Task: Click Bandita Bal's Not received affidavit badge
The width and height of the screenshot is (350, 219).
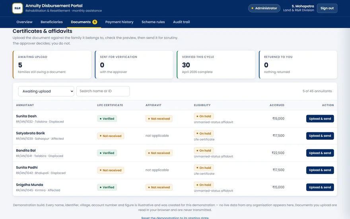Action: 159,153
